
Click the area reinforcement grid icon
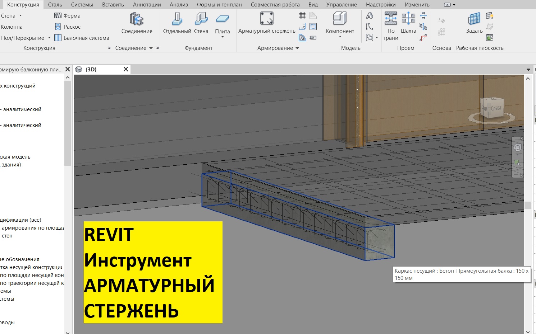click(302, 15)
